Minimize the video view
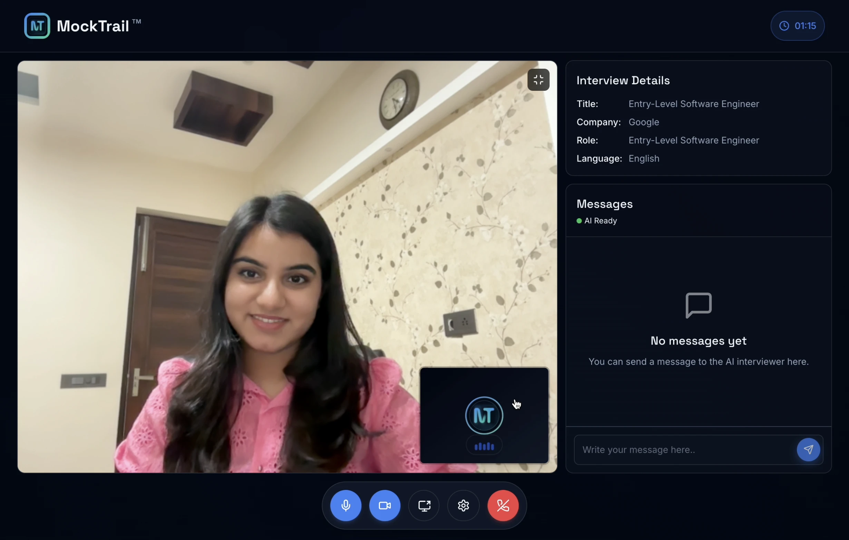Image resolution: width=849 pixels, height=540 pixels. click(x=538, y=80)
